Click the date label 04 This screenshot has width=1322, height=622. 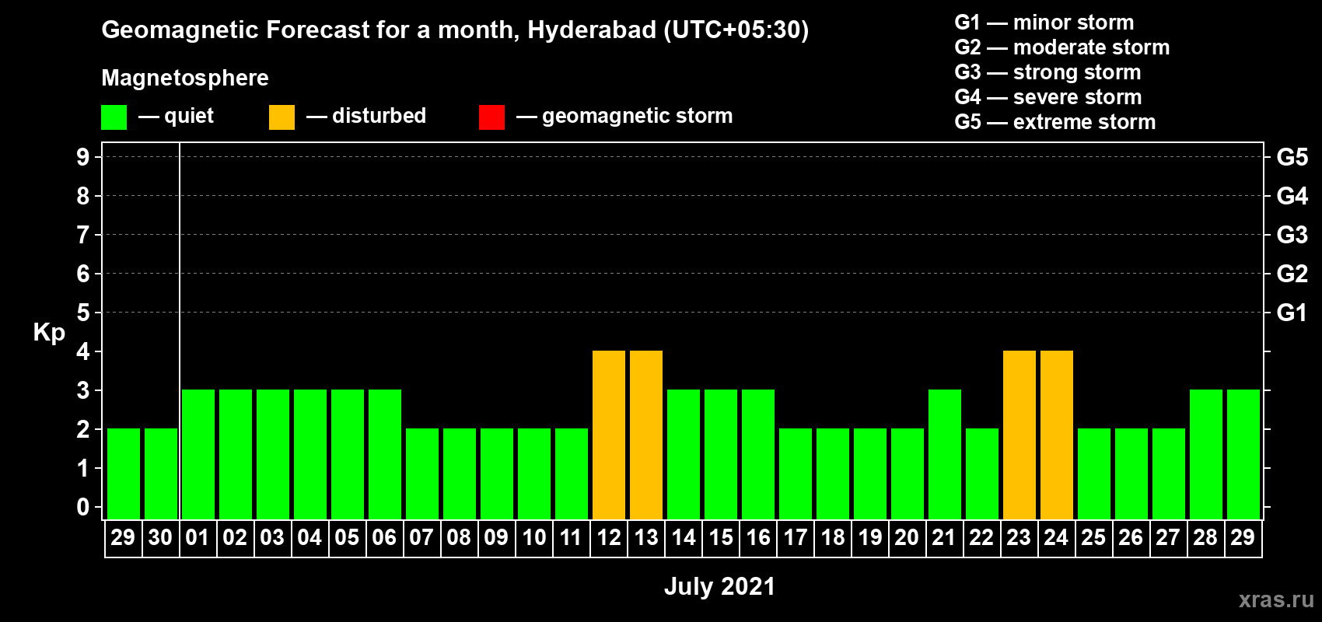310,538
